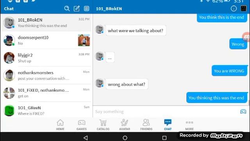Tap the Android recent apps button
250x141 pixels.
pyautogui.click(x=164, y=137)
